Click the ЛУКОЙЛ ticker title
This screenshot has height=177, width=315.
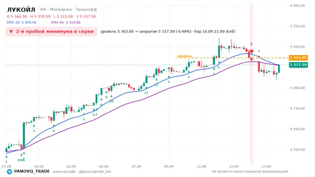[x=21, y=10]
